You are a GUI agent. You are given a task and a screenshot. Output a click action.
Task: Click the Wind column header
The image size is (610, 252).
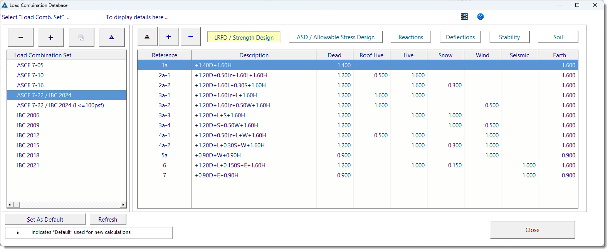pyautogui.click(x=482, y=55)
